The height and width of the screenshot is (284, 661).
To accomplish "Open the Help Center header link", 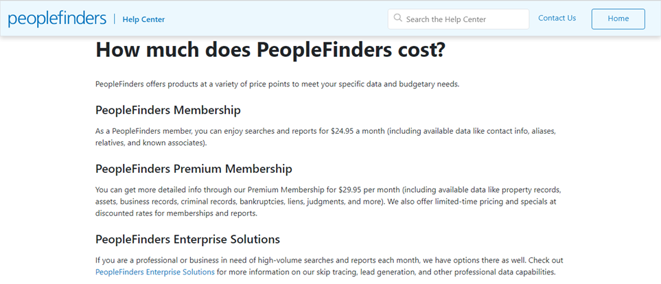I will coord(143,19).
